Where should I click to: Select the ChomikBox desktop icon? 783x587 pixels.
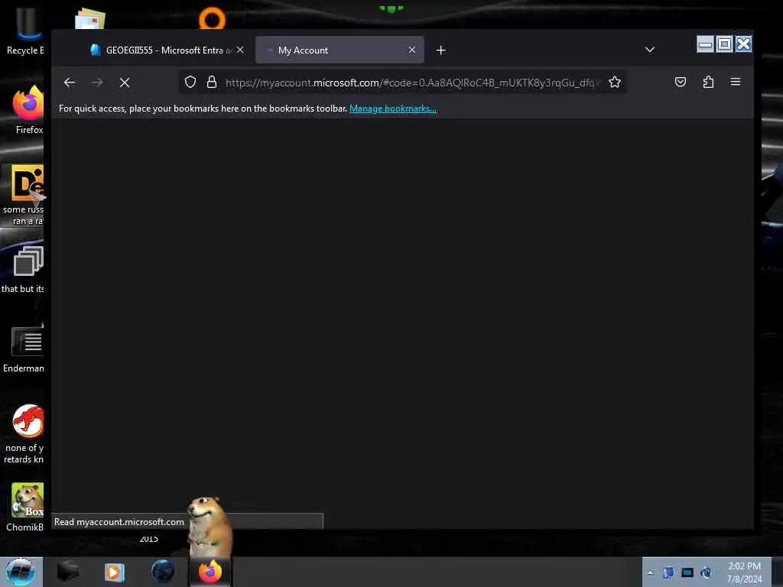(26, 508)
